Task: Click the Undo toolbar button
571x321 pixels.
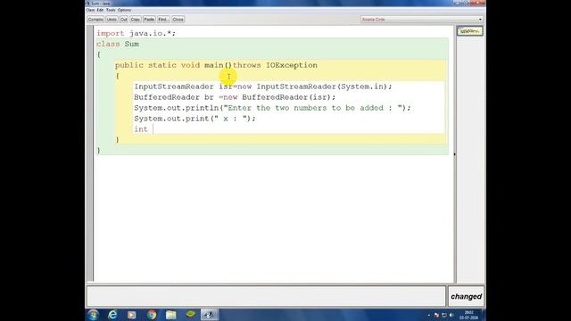Action: [112, 20]
